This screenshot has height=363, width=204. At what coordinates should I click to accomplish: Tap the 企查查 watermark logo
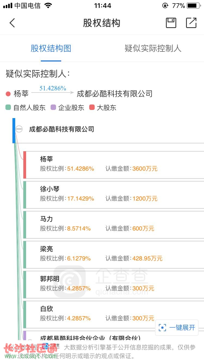[x=70, y=281]
